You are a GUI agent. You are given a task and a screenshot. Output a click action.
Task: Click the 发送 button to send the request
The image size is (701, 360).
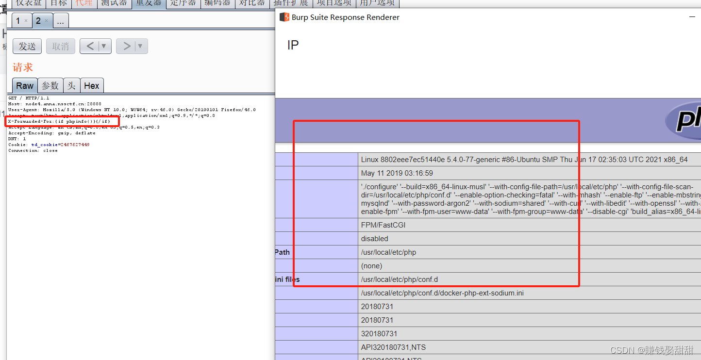pyautogui.click(x=27, y=46)
